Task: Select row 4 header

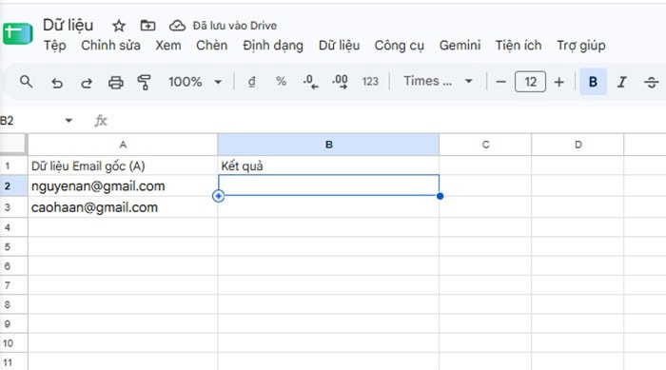Action: click(13, 227)
